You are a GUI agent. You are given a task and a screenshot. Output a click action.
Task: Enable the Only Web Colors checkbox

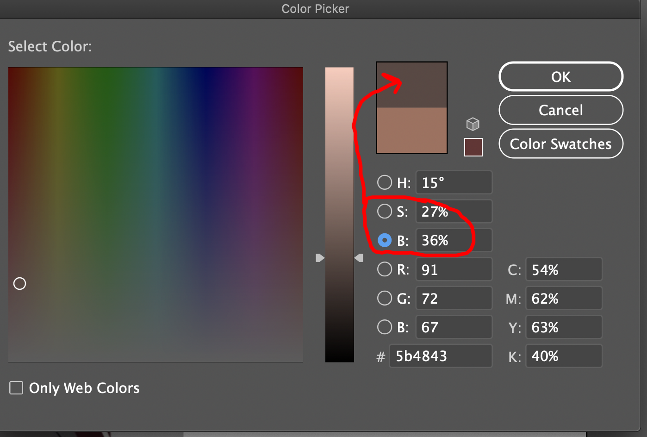coord(16,387)
